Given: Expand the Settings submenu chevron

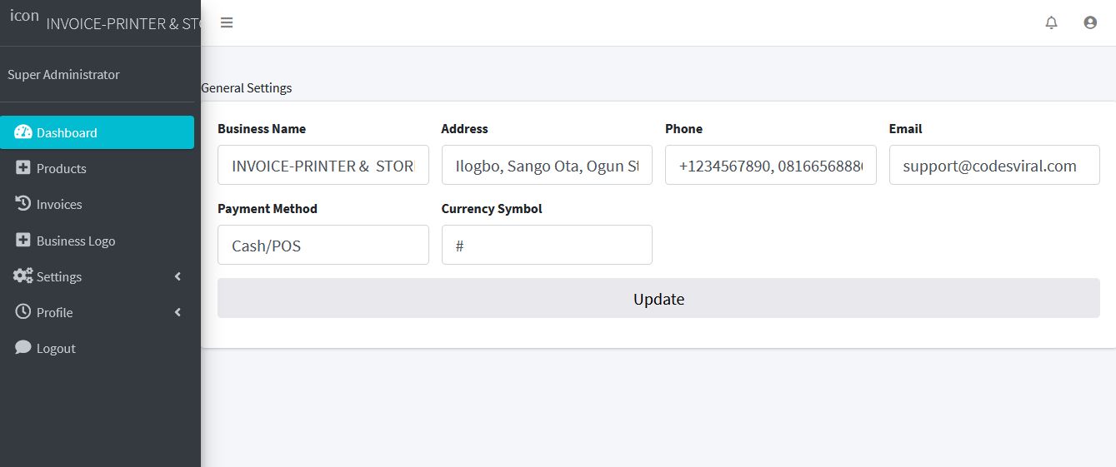Looking at the screenshot, I should [178, 276].
